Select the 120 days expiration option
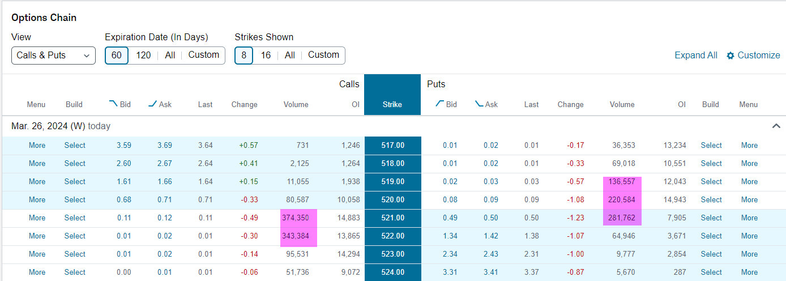The width and height of the screenshot is (786, 281). (144, 55)
